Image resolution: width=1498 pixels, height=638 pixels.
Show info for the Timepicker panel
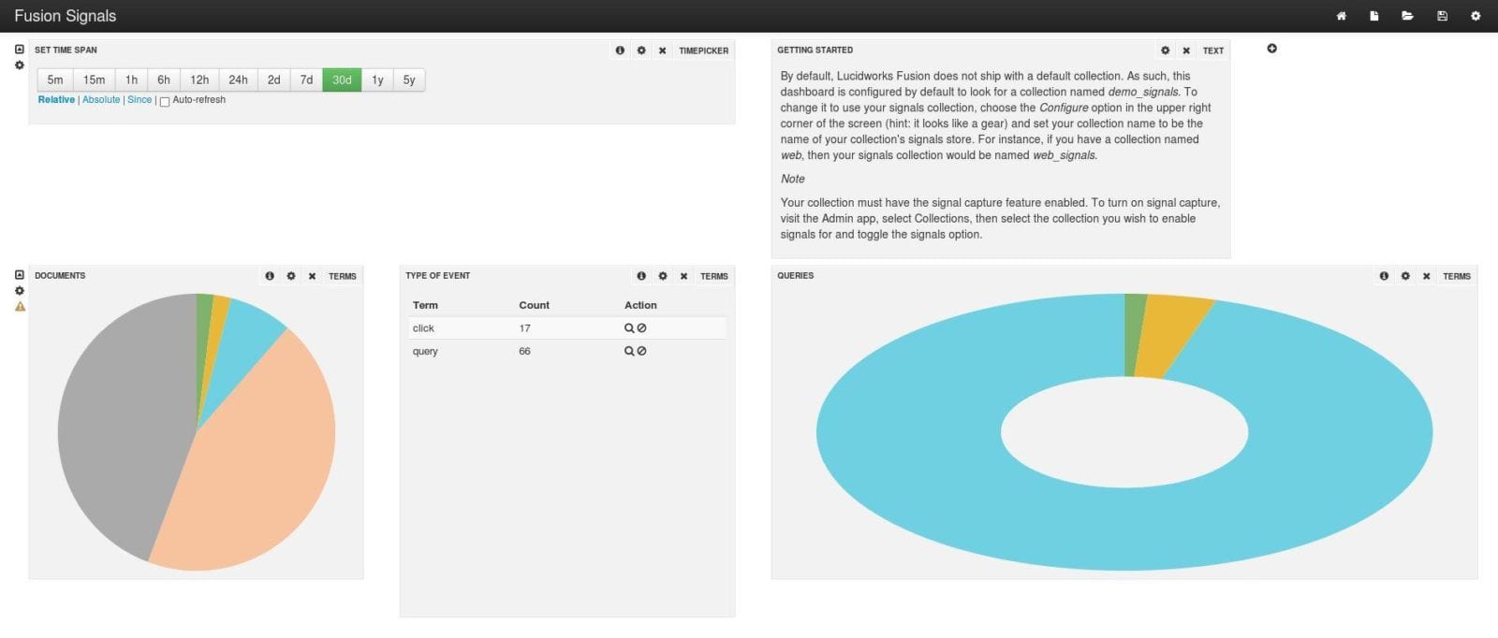[x=620, y=51]
